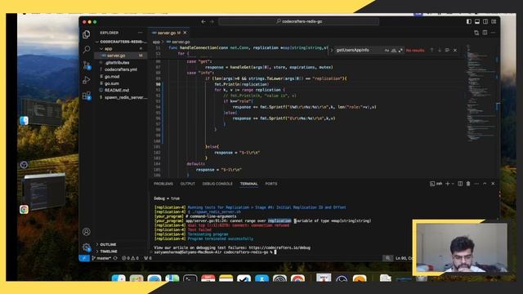Open the Explorer view in activity bar
This screenshot has height=294, width=523.
point(87,34)
